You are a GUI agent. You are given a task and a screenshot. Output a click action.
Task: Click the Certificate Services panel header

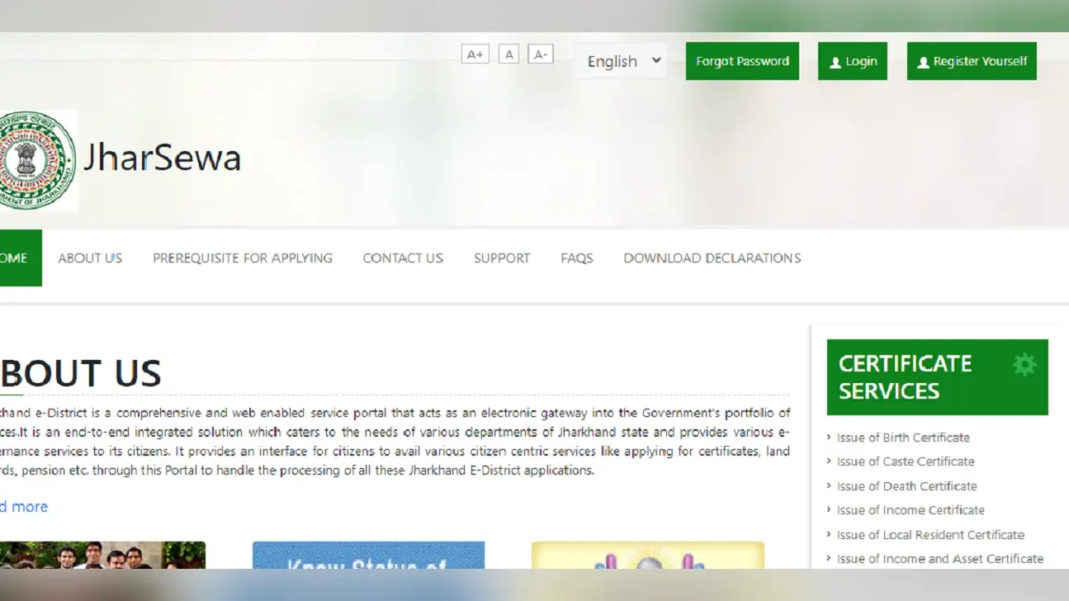tap(938, 377)
